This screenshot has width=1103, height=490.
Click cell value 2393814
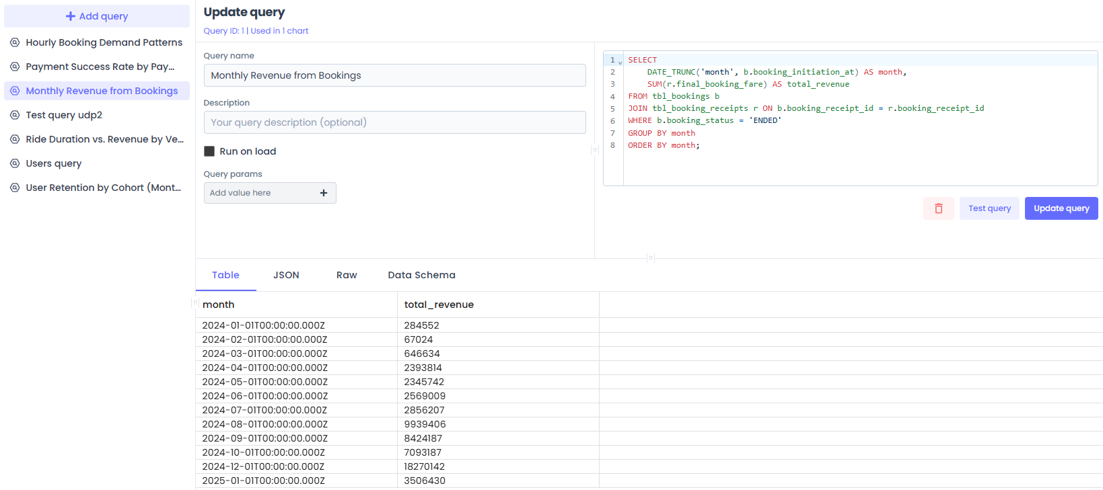498,368
